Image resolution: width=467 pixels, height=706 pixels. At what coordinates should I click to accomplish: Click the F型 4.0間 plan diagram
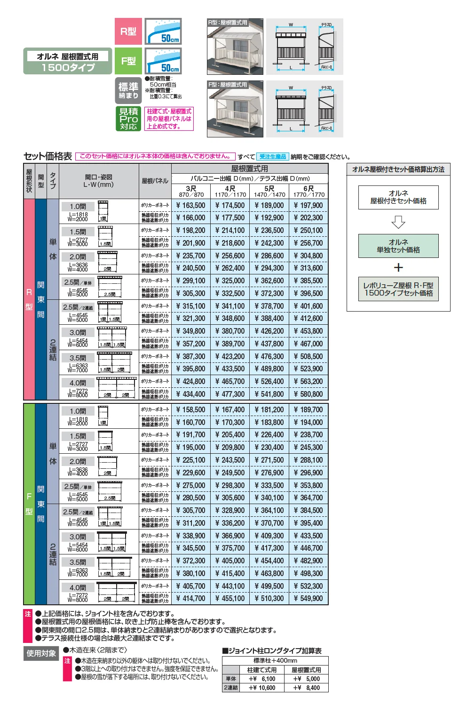point(116,592)
